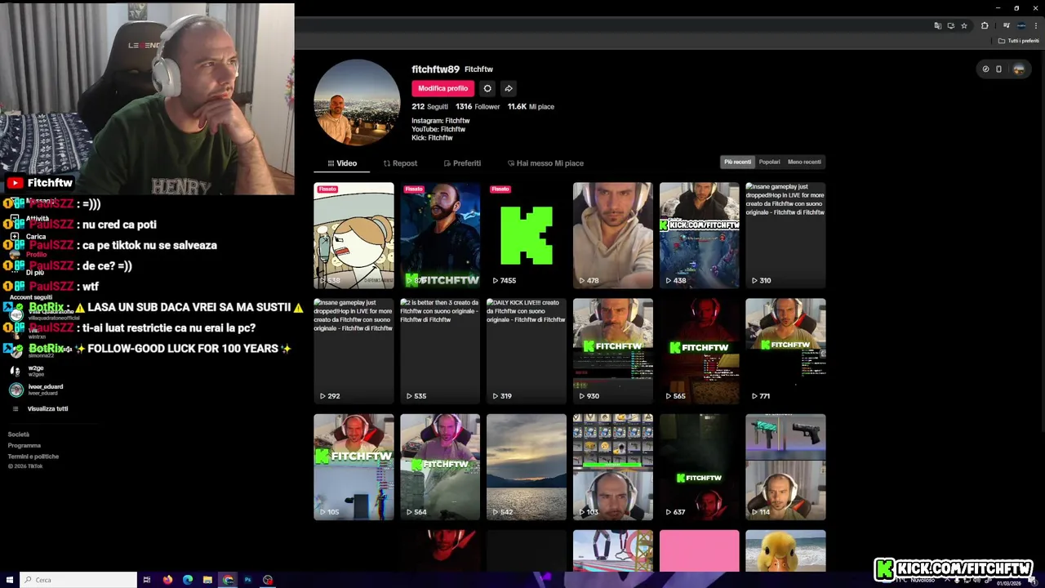Viewport: 1045px width, 588px height.
Task: Open account avatar menu top-right
Action: [x=1018, y=69]
